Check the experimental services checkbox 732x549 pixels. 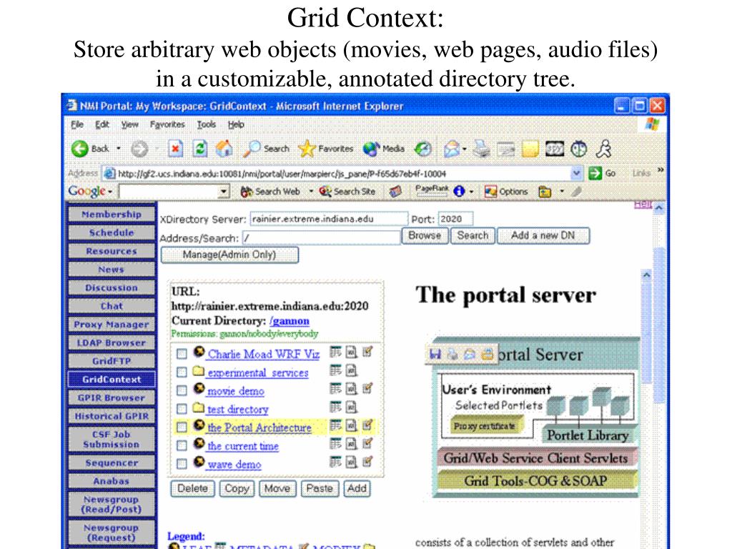182,372
